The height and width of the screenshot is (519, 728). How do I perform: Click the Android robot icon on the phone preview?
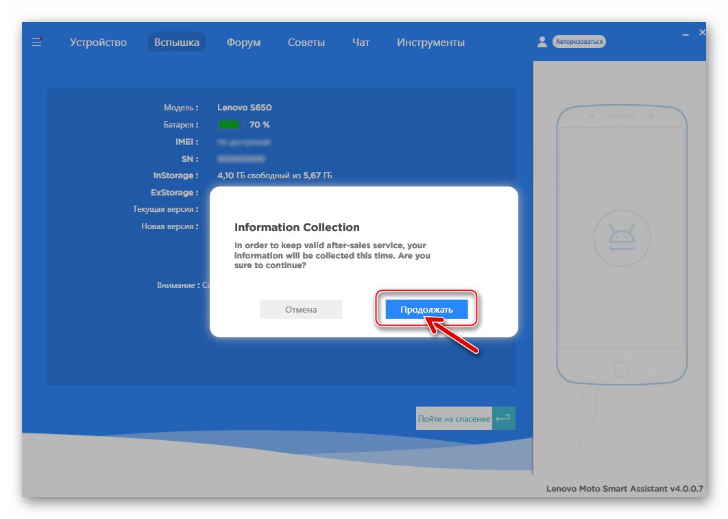click(622, 239)
